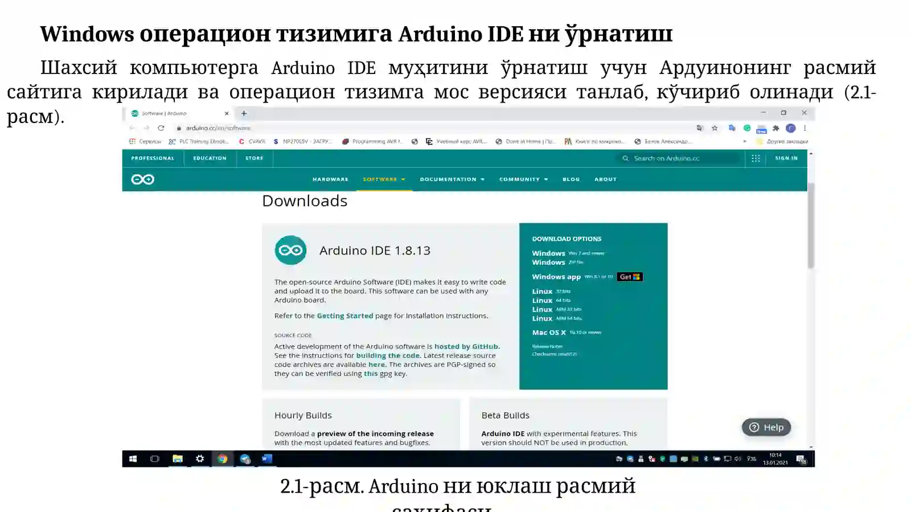This screenshot has height=512, width=911.
Task: Expand the DOCUMENTATION dropdown menu
Action: pyautogui.click(x=452, y=179)
